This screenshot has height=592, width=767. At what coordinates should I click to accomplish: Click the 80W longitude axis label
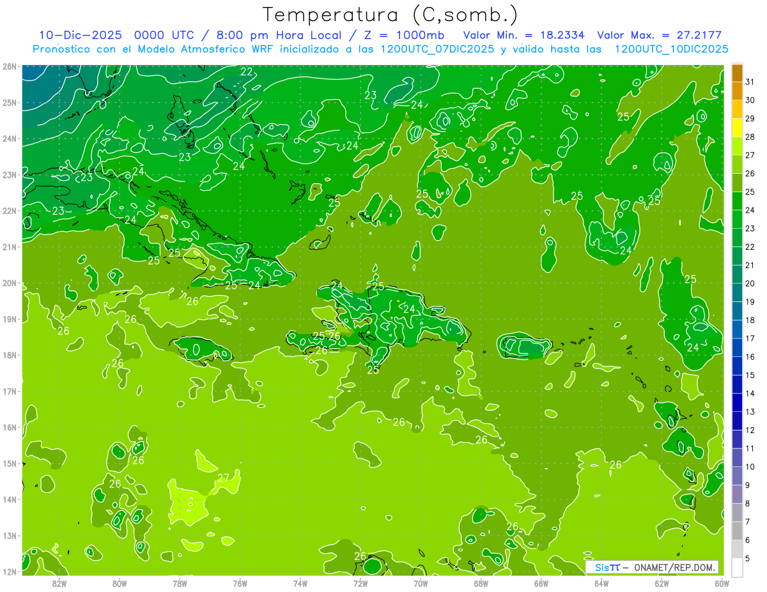click(119, 583)
